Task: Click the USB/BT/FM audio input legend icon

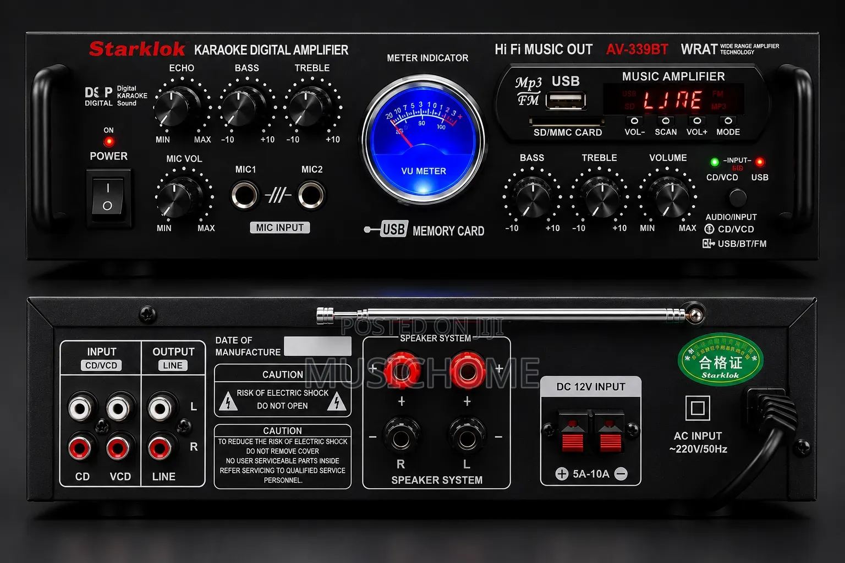Action: coord(709,244)
